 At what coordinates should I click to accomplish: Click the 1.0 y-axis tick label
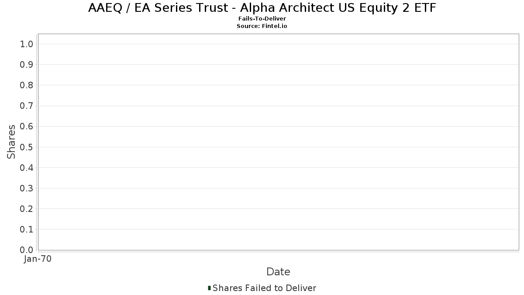[27, 44]
